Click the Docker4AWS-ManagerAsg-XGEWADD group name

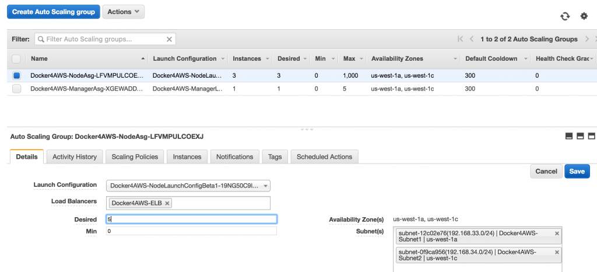coord(87,89)
